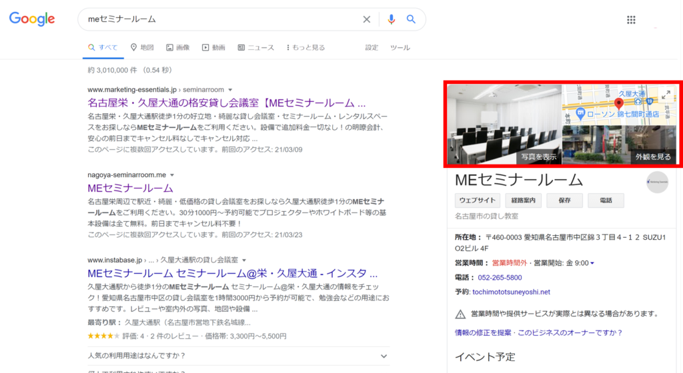Open dropdown arrow next to instabase.jp URL
The height and width of the screenshot is (373, 683).
(244, 260)
